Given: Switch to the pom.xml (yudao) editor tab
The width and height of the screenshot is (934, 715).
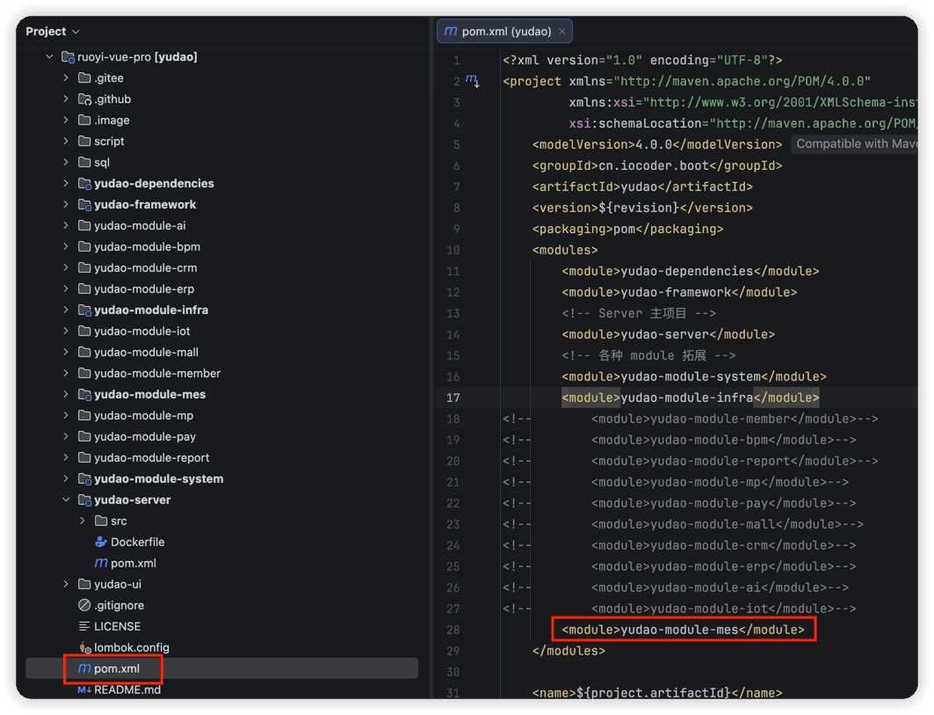Looking at the screenshot, I should [x=498, y=31].
